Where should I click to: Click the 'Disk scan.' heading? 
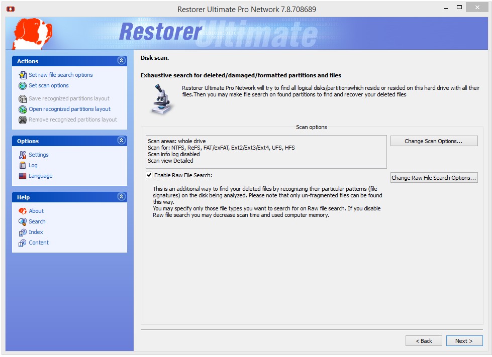[x=155, y=58]
